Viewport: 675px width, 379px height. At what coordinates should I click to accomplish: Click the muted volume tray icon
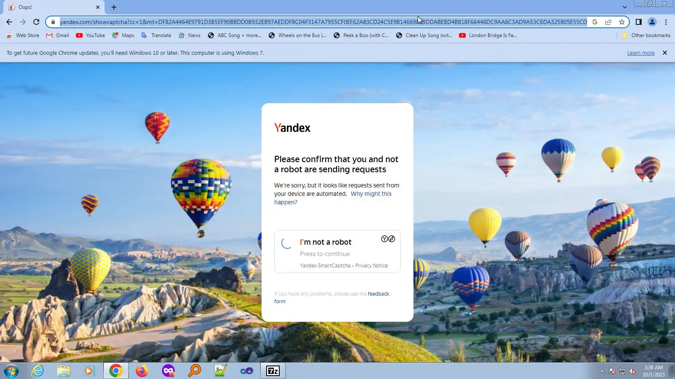coord(632,371)
